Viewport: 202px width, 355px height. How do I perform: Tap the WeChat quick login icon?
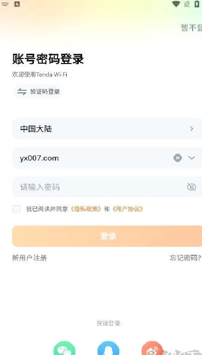point(64,349)
